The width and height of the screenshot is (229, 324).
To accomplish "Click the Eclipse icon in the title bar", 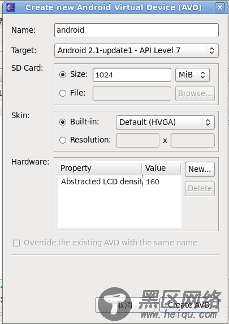I will (11, 7).
